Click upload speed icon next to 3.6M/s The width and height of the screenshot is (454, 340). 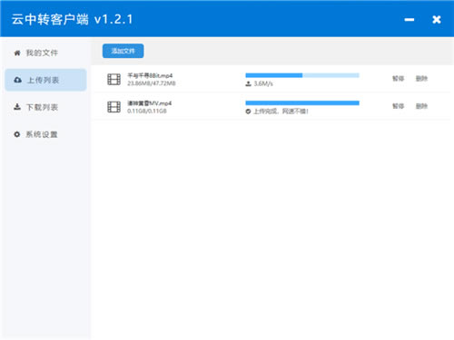[248, 83]
